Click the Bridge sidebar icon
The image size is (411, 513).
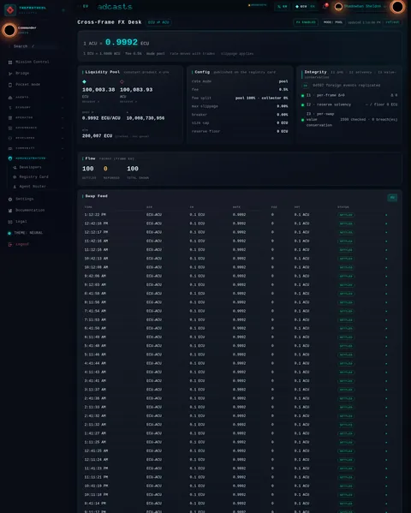click(10, 74)
